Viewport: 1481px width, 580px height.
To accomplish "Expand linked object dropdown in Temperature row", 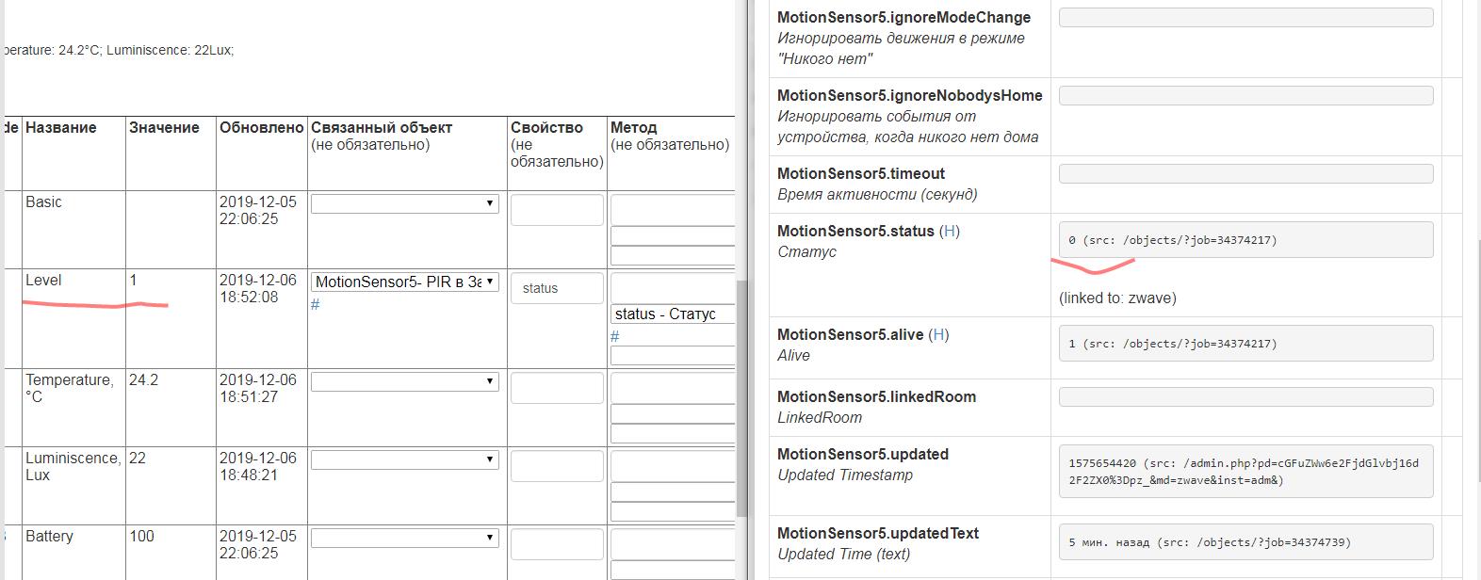I will (404, 381).
